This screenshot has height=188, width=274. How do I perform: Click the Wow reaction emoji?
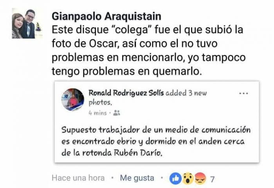187,179
